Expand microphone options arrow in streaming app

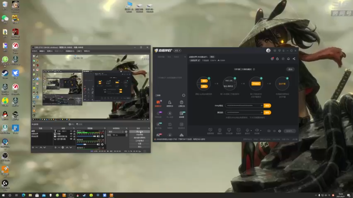pos(251,130)
